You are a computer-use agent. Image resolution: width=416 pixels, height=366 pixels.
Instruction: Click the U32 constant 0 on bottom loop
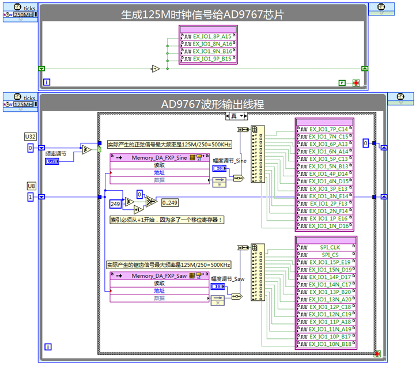tap(31, 148)
